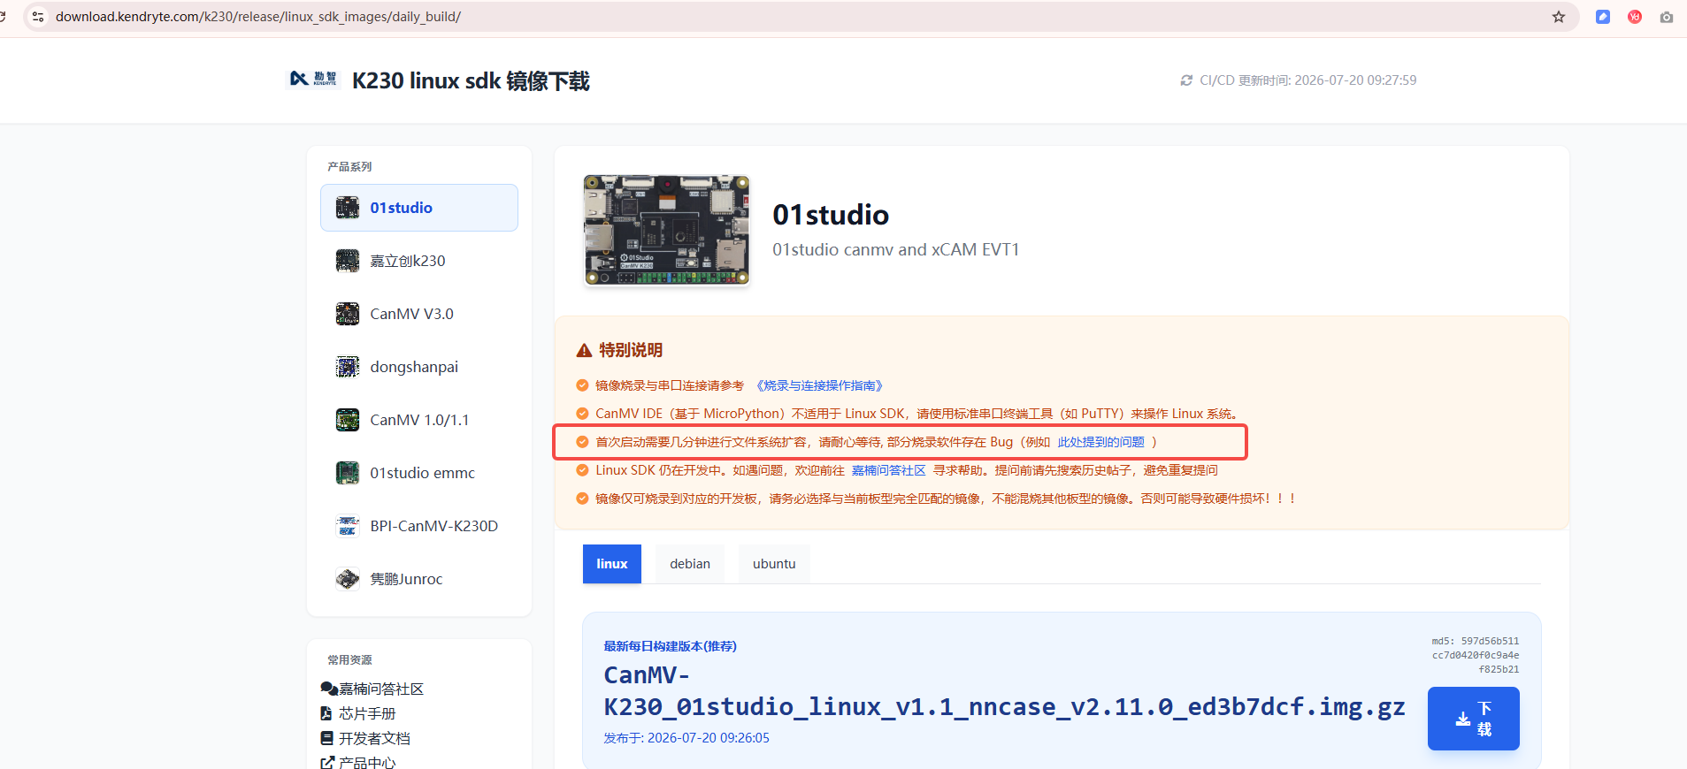Click the camera screenshot extension icon
The width and height of the screenshot is (1687, 769).
click(1667, 17)
